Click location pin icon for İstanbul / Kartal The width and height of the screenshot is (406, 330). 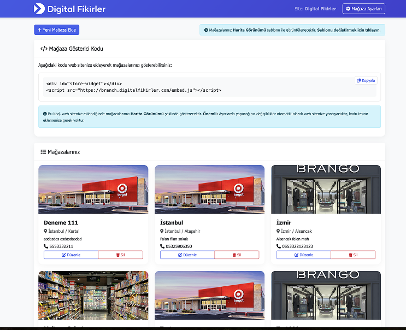tap(45, 231)
